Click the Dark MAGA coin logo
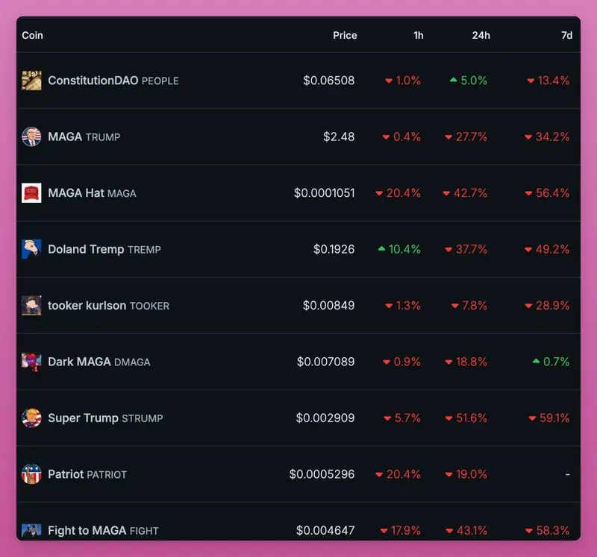 coord(31,362)
